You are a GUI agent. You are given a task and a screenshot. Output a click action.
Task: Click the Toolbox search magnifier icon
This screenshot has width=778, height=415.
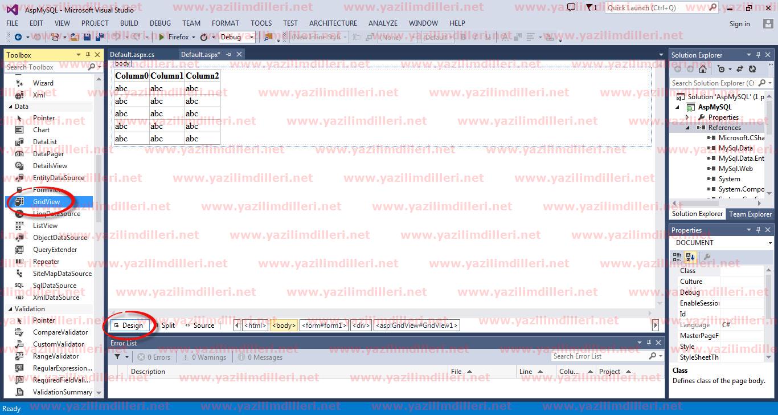tap(92, 67)
